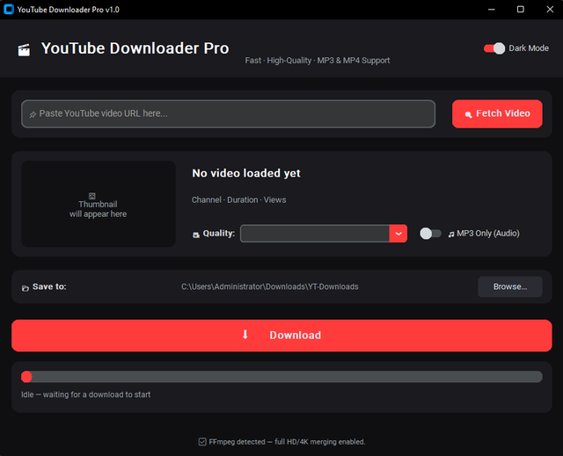563x456 pixels.
Task: Click Browse to choose save folder
Action: click(x=510, y=286)
